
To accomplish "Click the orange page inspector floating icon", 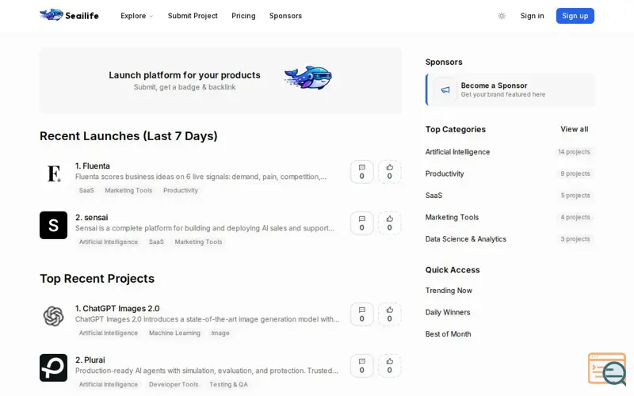I will click(x=607, y=369).
